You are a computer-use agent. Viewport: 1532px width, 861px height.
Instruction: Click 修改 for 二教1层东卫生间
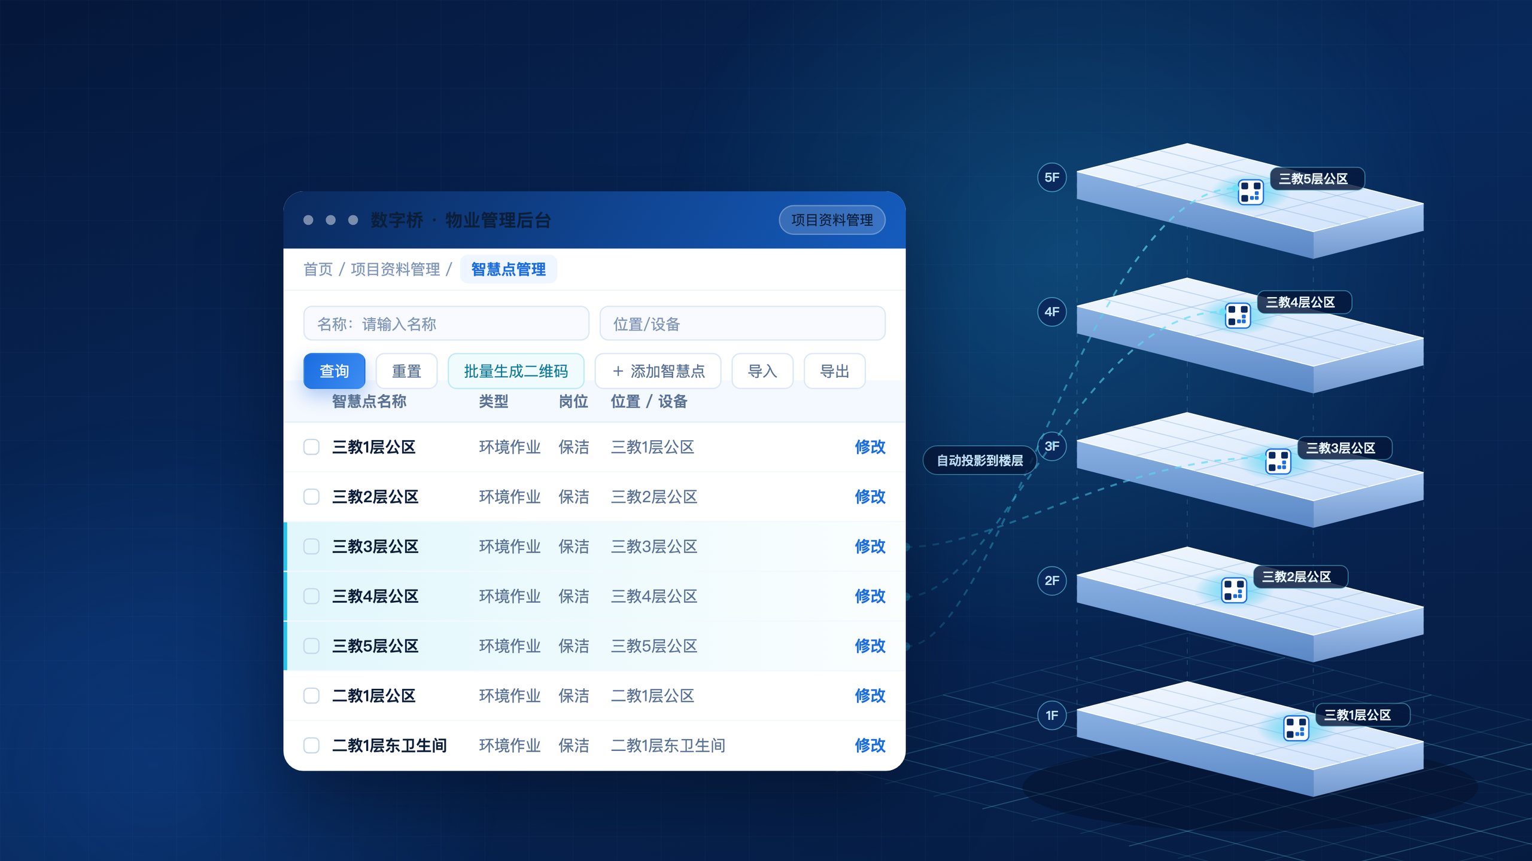click(870, 745)
